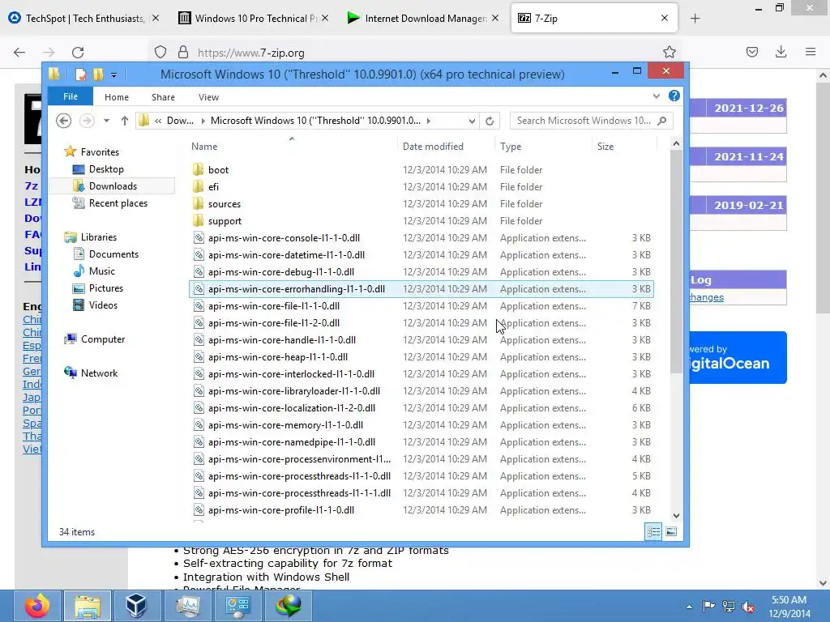Reload the 7-zip.org page in Firefox

(x=78, y=53)
